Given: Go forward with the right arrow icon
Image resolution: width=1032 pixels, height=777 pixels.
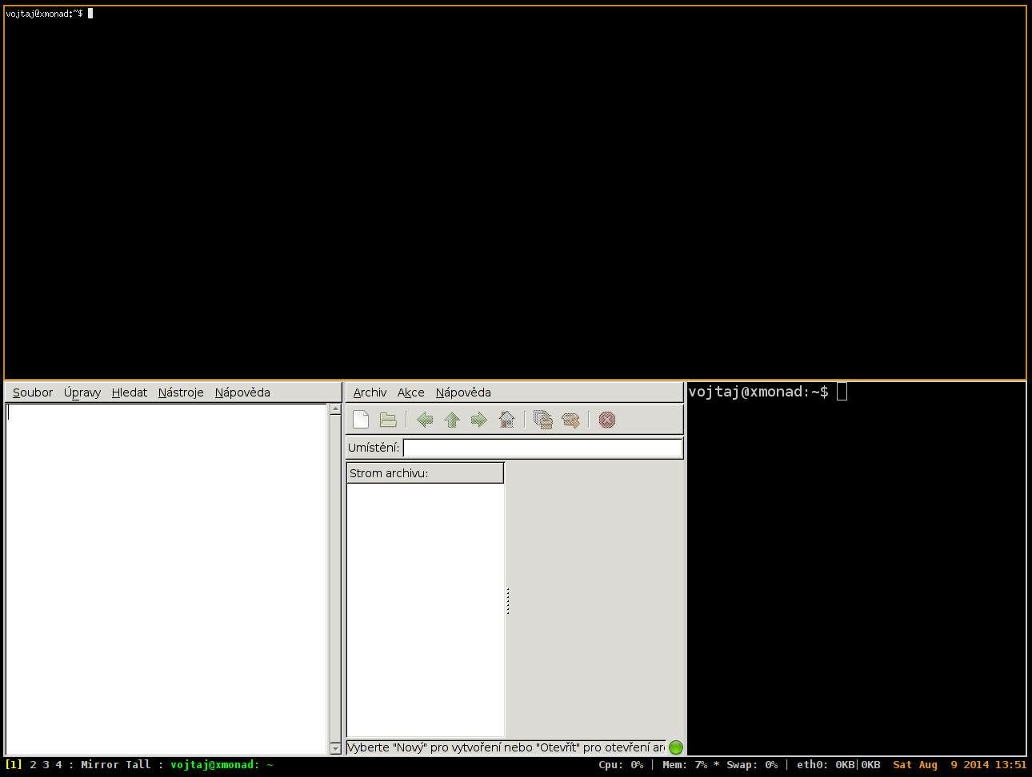Looking at the screenshot, I should click(x=479, y=420).
